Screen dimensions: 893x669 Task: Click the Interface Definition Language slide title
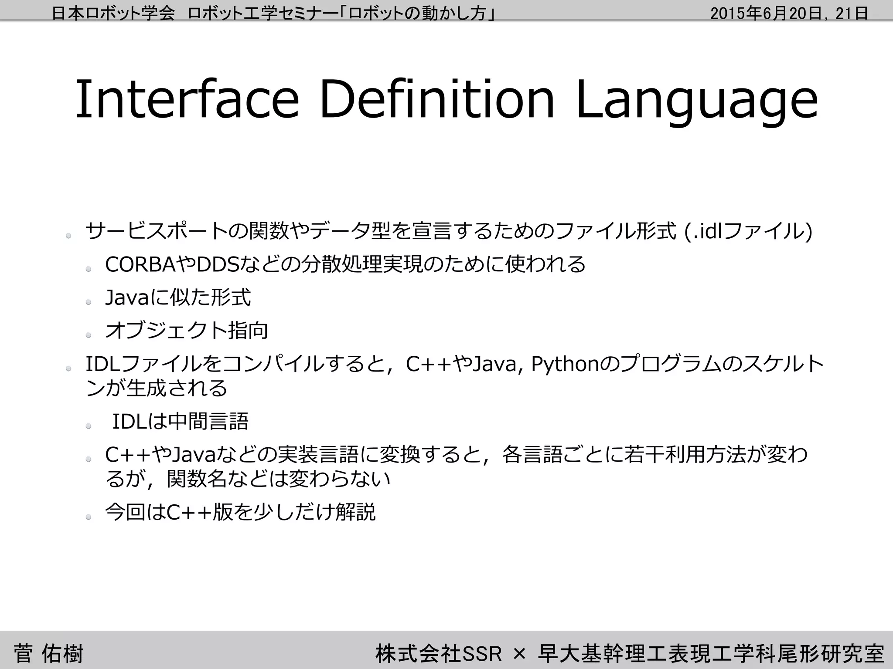[446, 99]
